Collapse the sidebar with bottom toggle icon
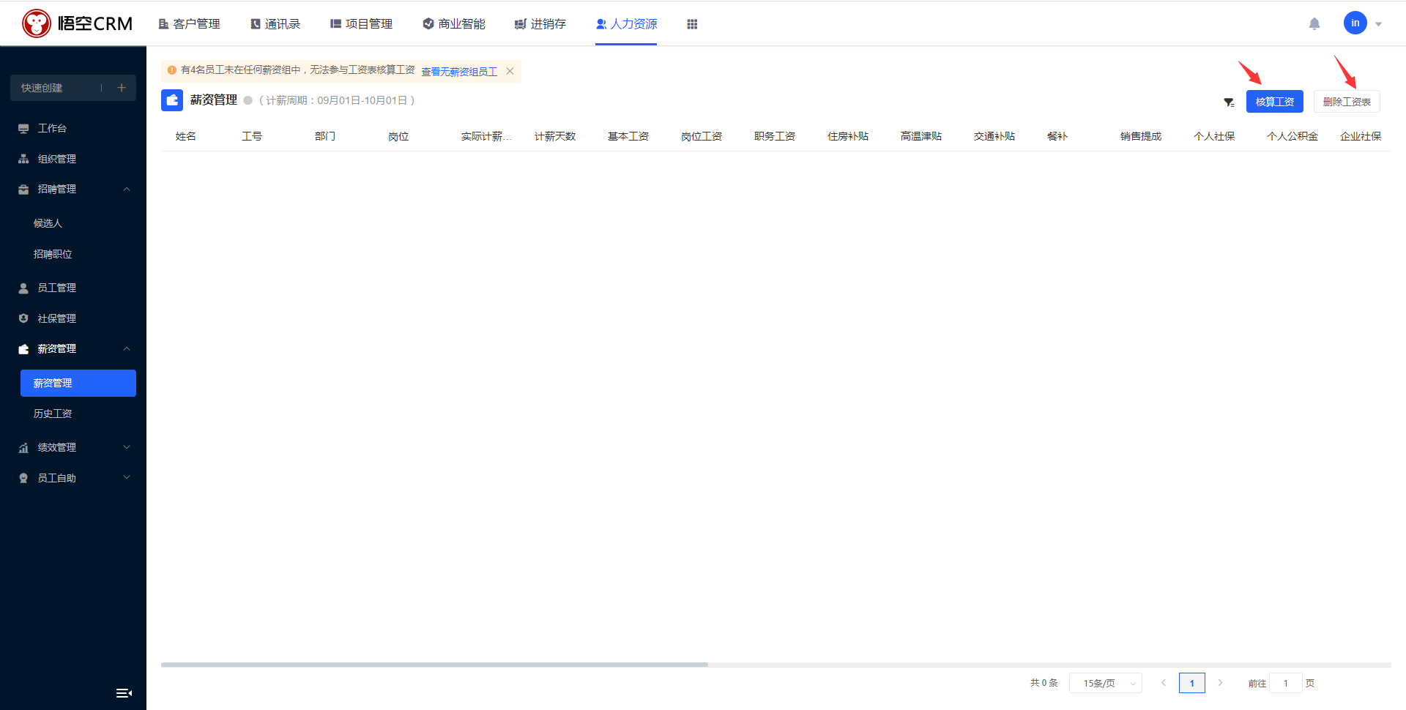 [124, 693]
